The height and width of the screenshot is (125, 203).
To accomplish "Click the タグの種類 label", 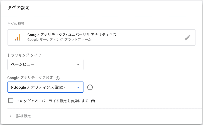I will [16, 24].
